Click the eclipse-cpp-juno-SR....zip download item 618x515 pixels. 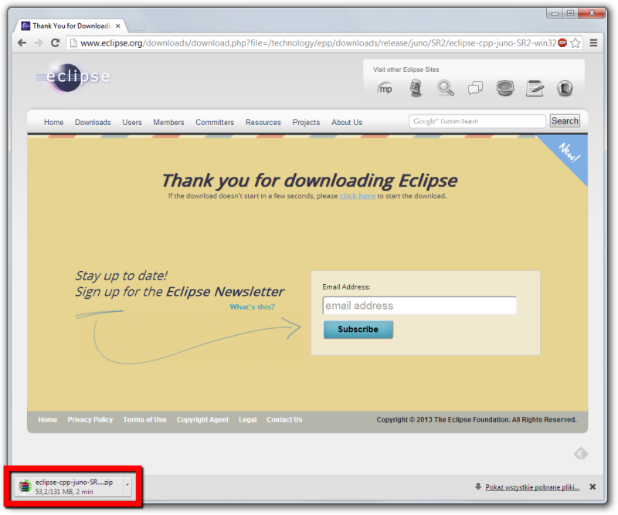pos(73,486)
